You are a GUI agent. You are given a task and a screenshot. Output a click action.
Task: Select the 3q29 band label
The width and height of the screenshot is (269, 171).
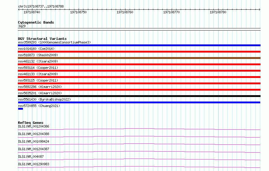pyautogui.click(x=22, y=26)
